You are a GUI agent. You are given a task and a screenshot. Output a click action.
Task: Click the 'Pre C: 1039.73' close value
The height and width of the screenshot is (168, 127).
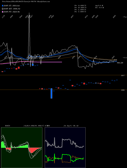[80, 12]
